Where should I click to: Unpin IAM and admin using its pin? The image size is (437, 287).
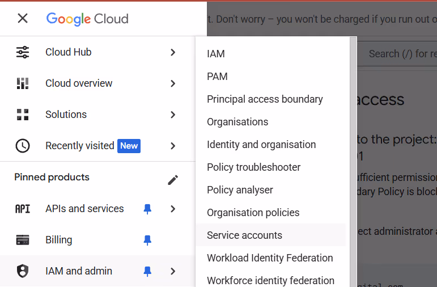click(x=147, y=271)
